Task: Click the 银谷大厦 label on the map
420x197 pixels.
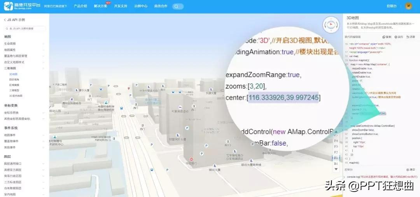Action: (x=215, y=169)
